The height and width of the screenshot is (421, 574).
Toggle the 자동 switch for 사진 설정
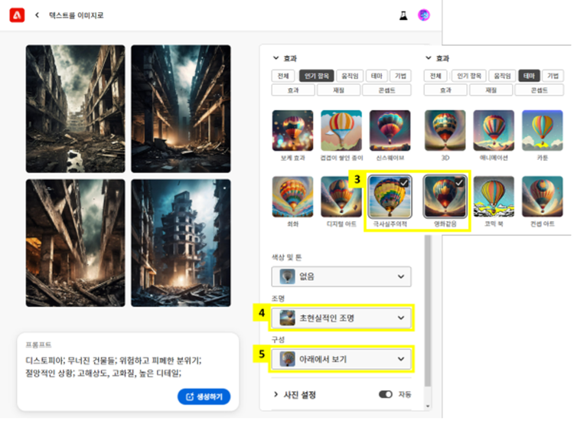click(x=386, y=394)
